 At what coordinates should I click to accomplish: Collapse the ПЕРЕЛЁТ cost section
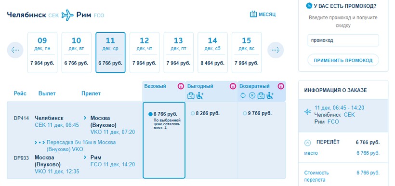point(308,143)
